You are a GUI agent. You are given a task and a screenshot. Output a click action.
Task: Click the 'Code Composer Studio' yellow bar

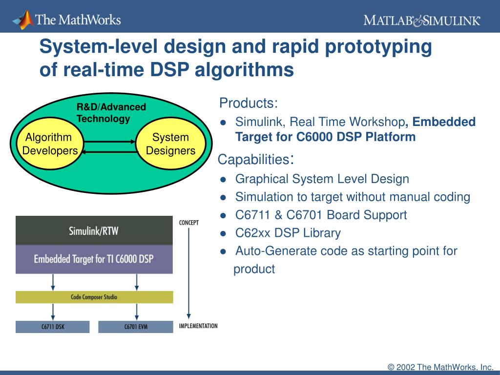[94, 297]
